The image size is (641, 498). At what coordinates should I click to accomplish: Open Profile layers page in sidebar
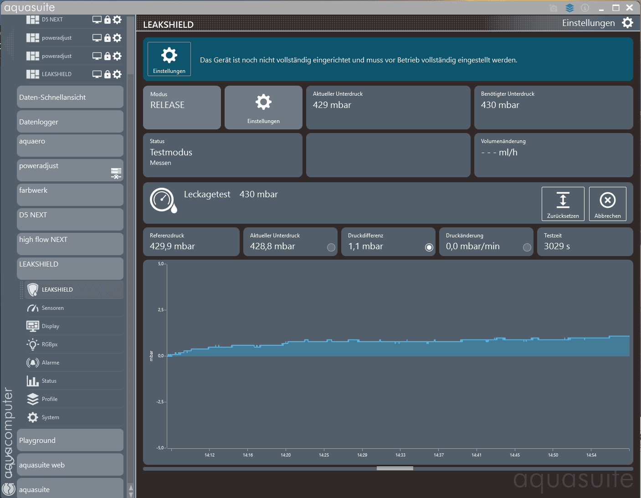pos(73,399)
